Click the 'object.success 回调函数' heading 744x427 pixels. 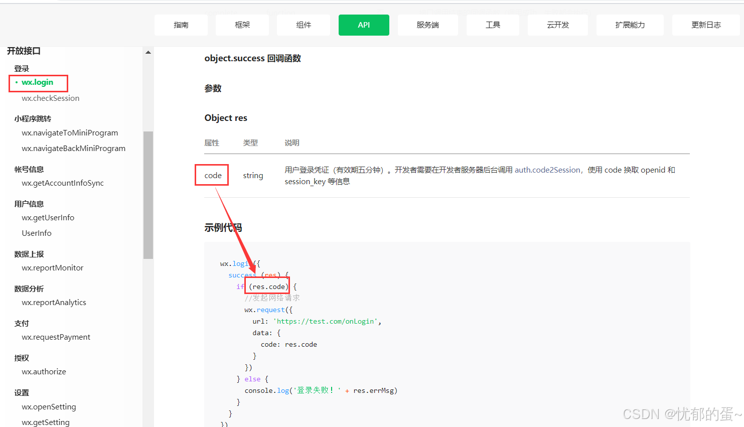pyautogui.click(x=253, y=59)
